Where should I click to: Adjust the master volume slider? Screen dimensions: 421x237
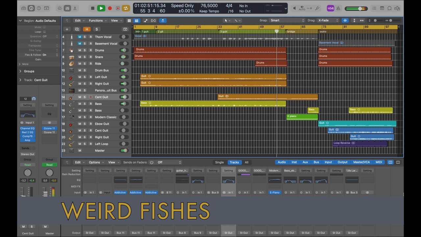click(x=357, y=9)
